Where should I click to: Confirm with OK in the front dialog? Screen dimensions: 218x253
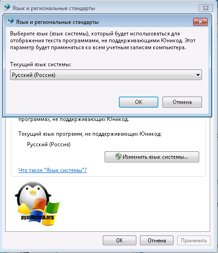139,102
